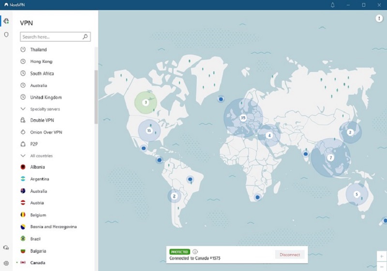Click the Disconnect button
The image size is (387, 271).
(x=290, y=255)
